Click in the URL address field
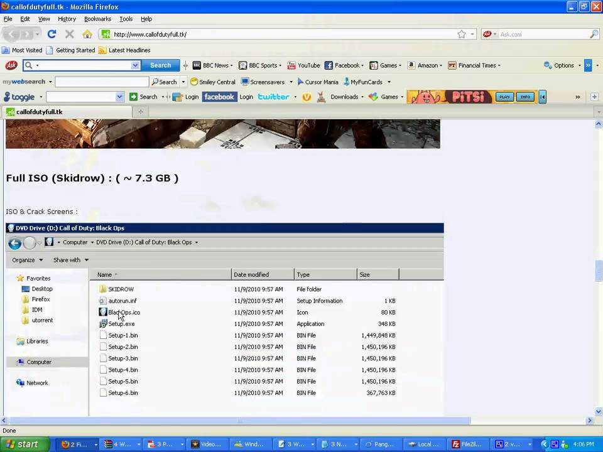Screen dimensions: 603x452 [284, 34]
